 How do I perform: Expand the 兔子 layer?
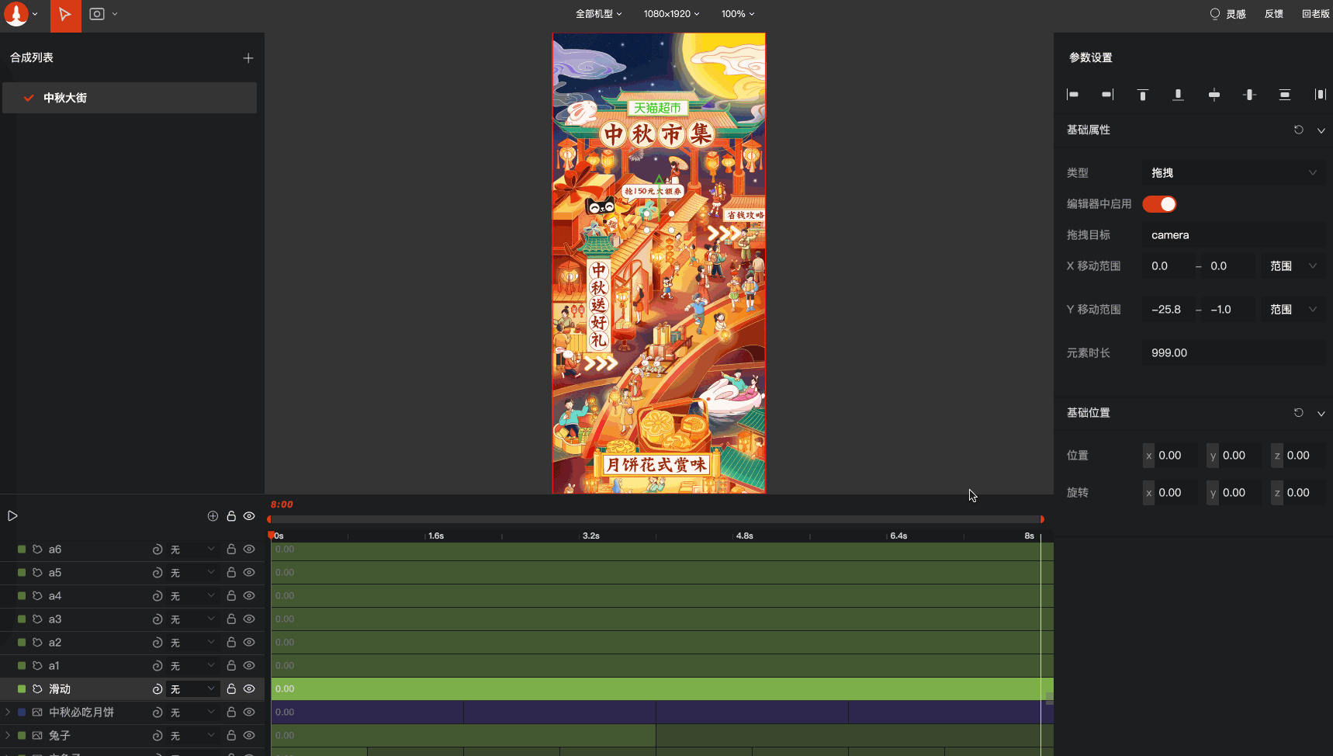click(8, 735)
